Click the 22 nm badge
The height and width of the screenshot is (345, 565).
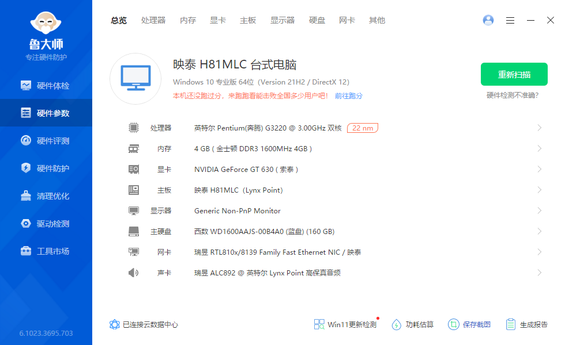pyautogui.click(x=363, y=128)
